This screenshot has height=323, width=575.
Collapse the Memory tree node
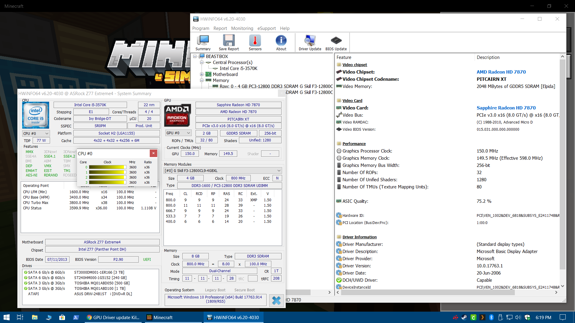coord(202,80)
